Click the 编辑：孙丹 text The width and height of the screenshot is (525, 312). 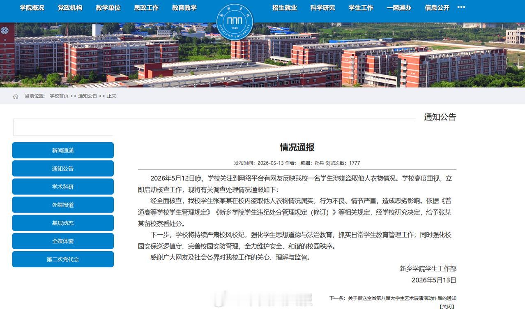(x=312, y=163)
